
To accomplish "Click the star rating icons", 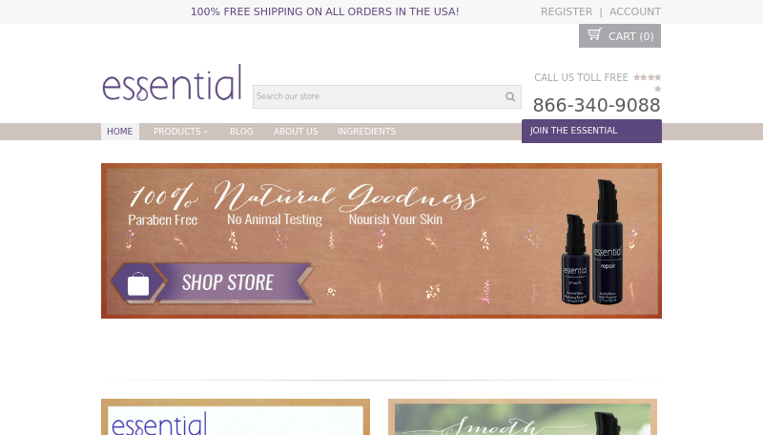I will (x=648, y=83).
